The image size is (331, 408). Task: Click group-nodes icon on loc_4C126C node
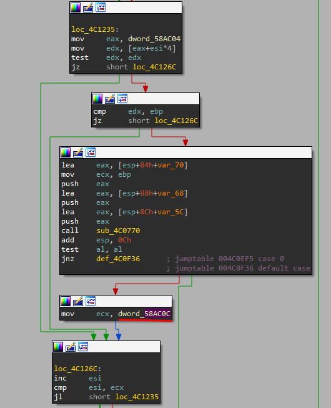click(x=83, y=347)
